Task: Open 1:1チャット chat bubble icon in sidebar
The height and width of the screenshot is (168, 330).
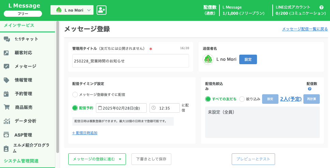Action: point(6,39)
